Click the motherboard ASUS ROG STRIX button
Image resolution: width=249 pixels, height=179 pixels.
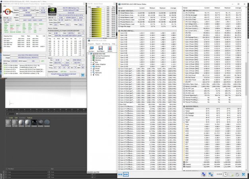pyautogui.click(x=28, y=55)
